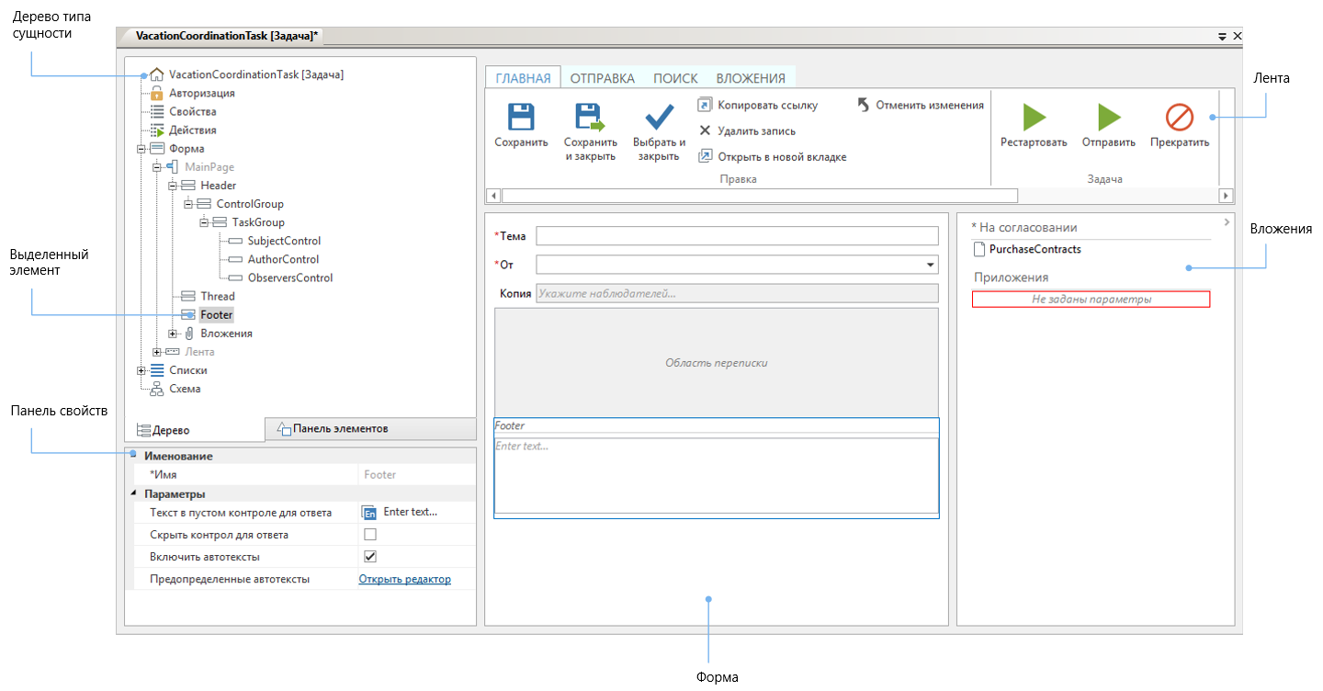This screenshot has height=691, width=1323.
Task: Switch to the ОТПРАВКА ribbon tab
Action: pos(602,78)
